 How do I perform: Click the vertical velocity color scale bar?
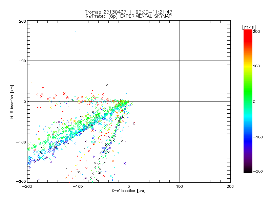248,101
